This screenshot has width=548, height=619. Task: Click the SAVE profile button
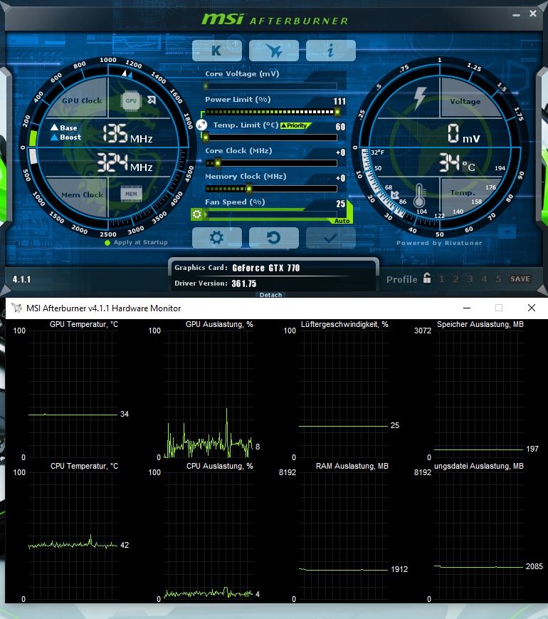520,279
